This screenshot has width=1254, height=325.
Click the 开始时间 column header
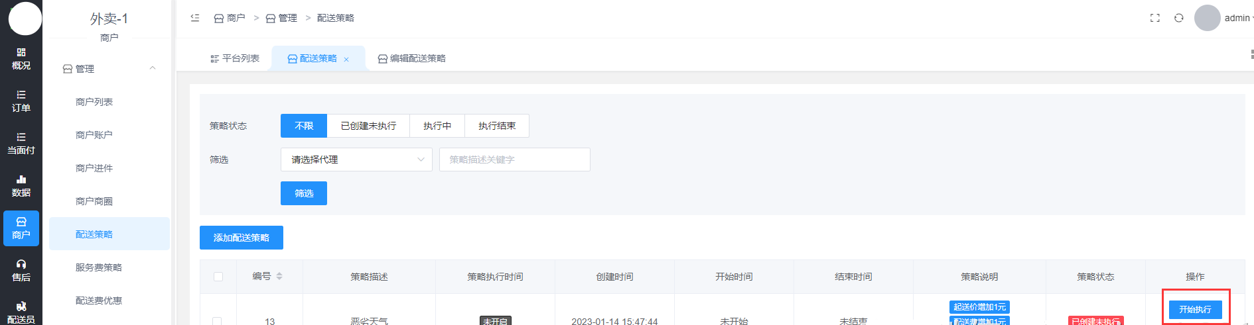click(734, 277)
